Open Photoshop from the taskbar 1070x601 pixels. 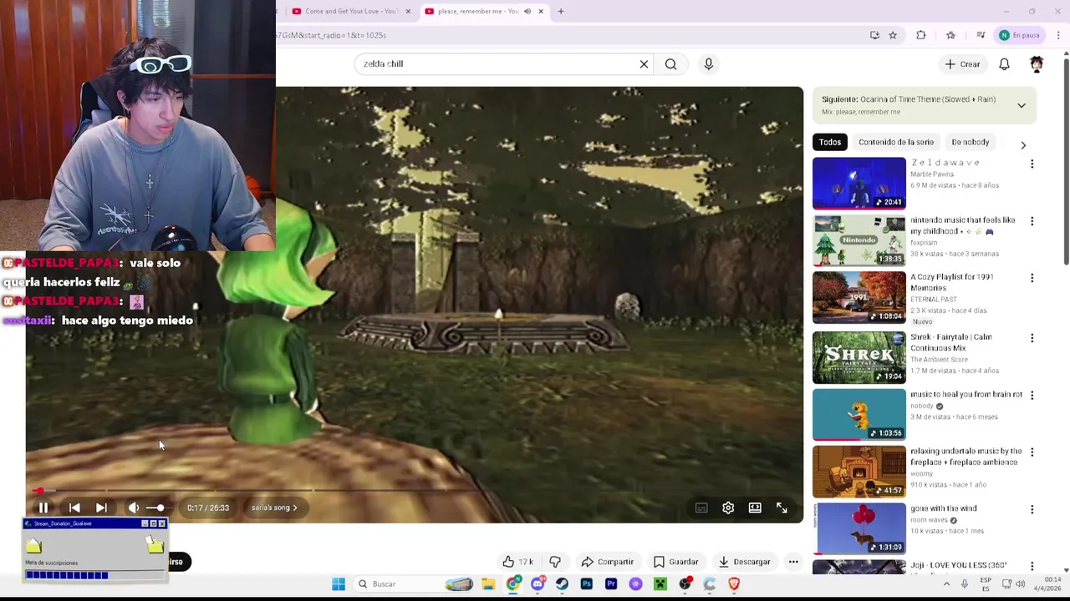[586, 584]
